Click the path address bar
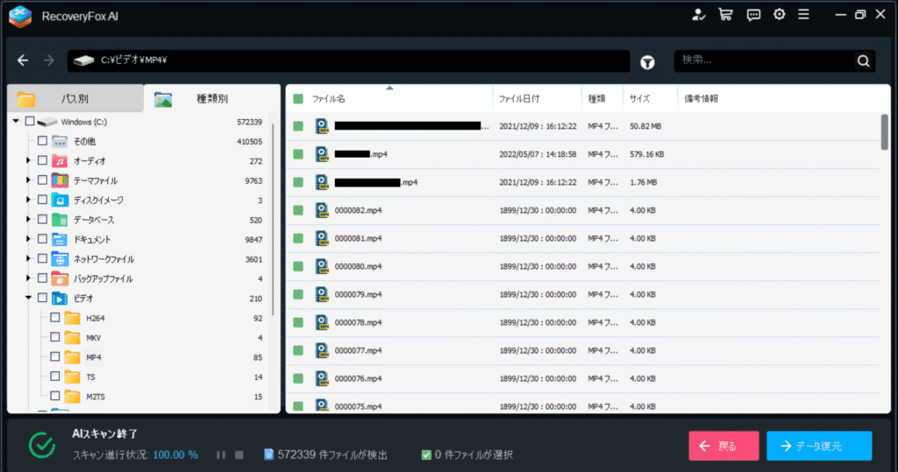This screenshot has height=472, width=898. pyautogui.click(x=348, y=60)
